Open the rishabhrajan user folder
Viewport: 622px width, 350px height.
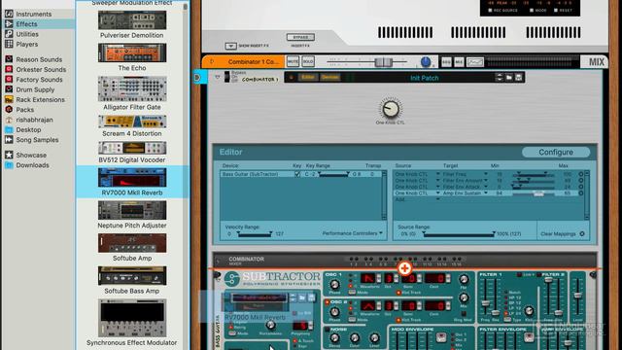34,120
